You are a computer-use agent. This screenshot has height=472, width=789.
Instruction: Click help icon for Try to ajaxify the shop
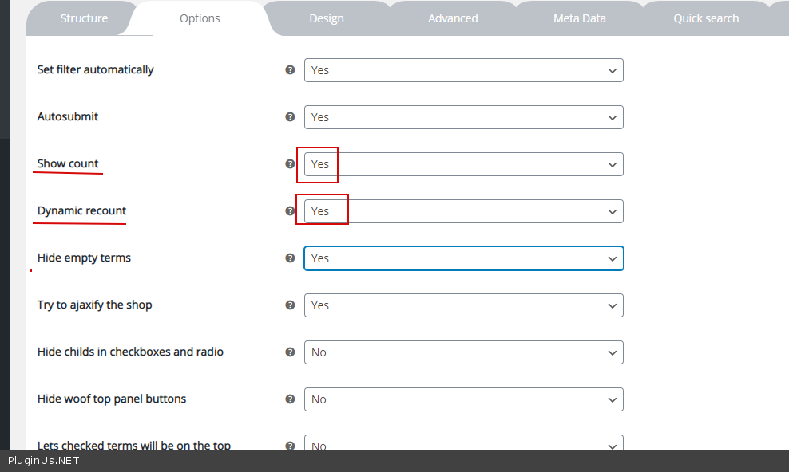(x=291, y=305)
